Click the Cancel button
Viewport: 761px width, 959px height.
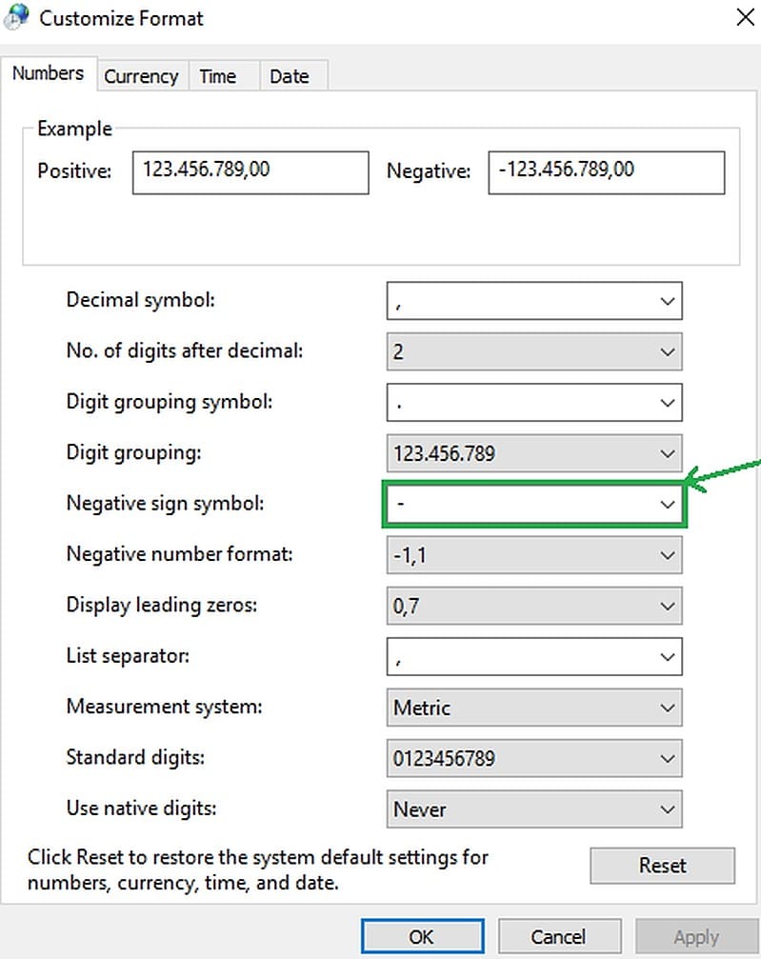click(557, 937)
